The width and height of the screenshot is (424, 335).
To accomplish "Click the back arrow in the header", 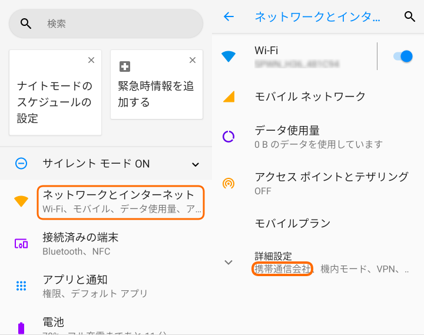I will pyautogui.click(x=229, y=16).
